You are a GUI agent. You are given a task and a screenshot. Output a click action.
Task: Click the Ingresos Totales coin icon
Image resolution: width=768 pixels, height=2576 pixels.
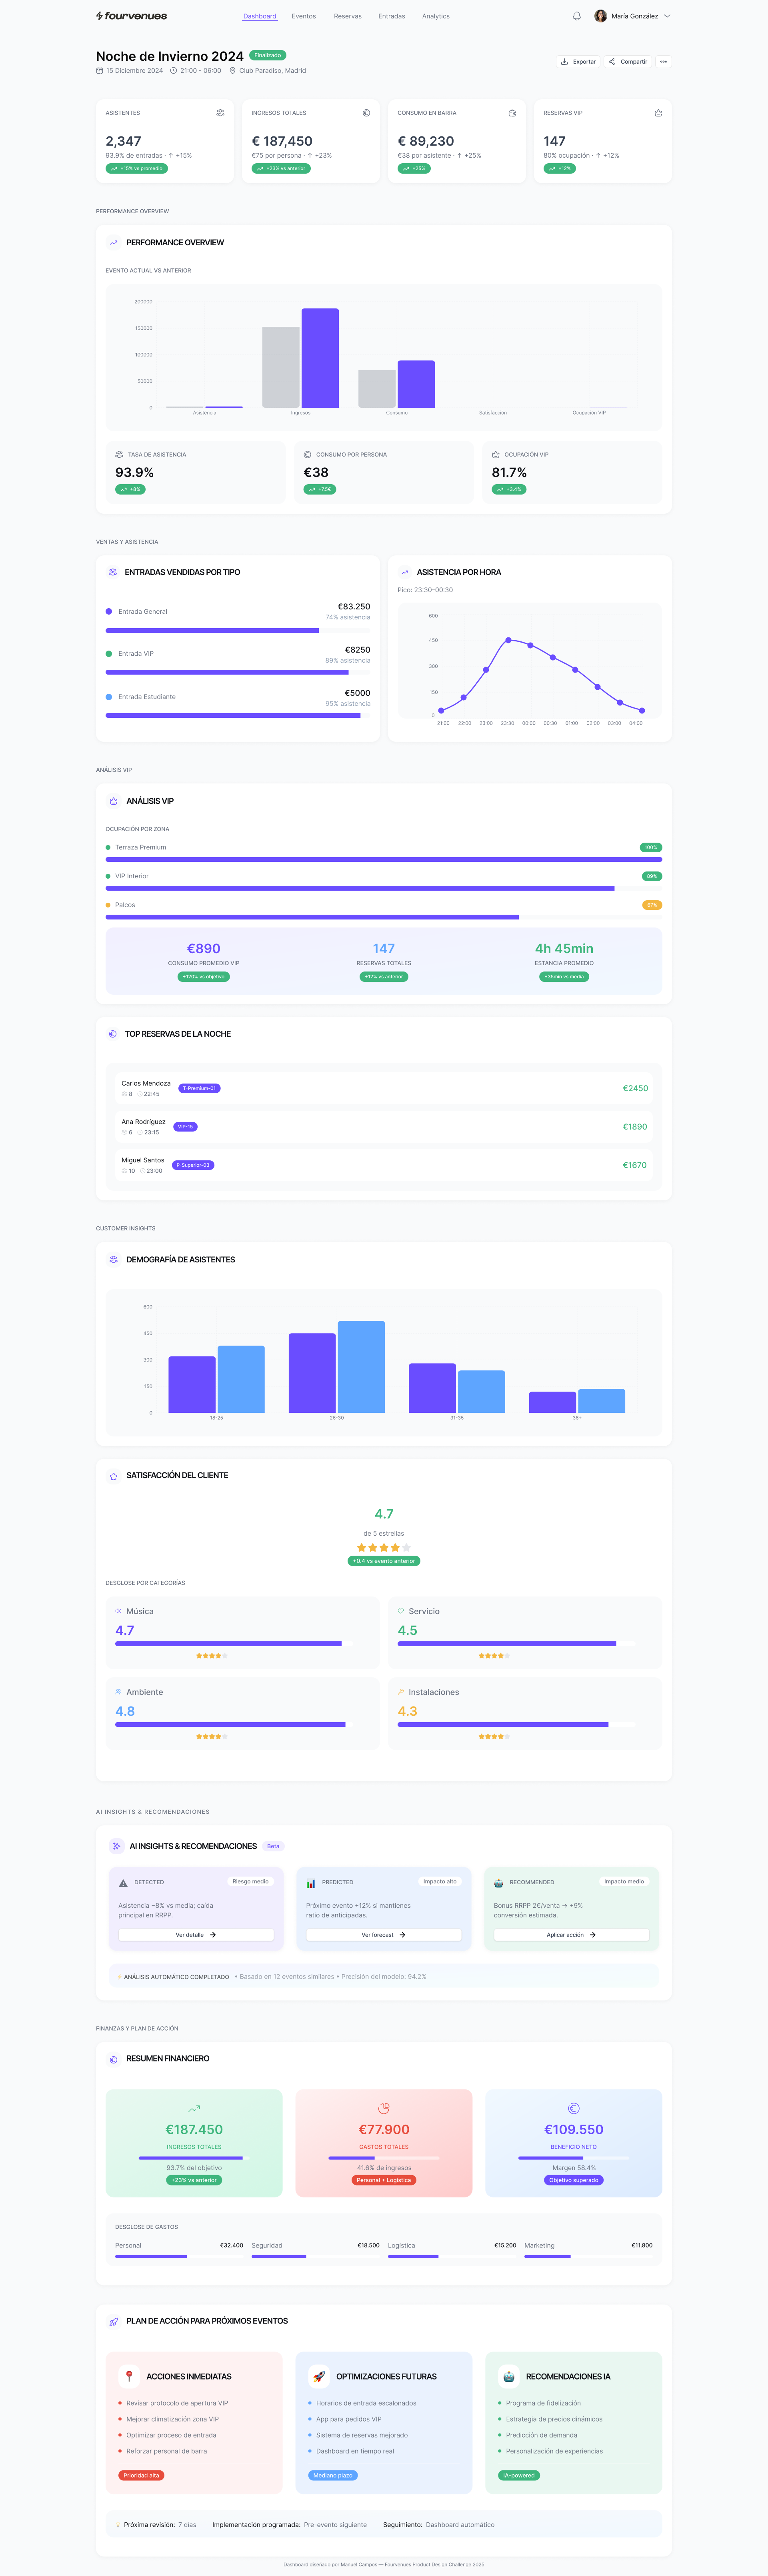pos(366,113)
